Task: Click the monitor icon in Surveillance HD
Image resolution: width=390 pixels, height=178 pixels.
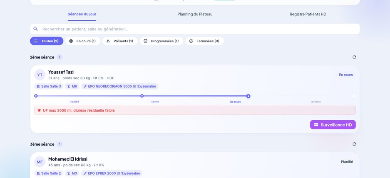Action: click(316, 125)
